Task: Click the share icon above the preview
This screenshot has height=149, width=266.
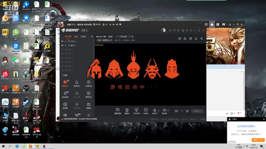Action: coord(201,38)
